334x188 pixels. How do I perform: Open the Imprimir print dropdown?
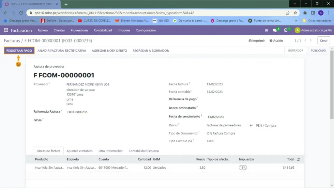click(257, 41)
